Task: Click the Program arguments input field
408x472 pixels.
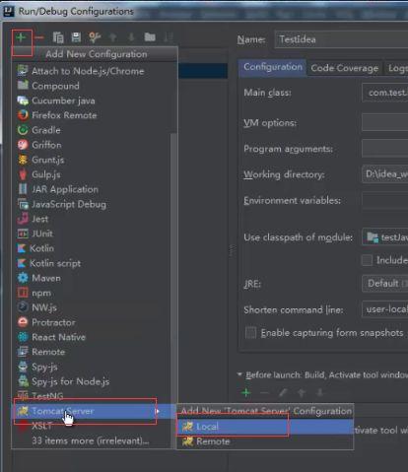Action: (x=384, y=149)
